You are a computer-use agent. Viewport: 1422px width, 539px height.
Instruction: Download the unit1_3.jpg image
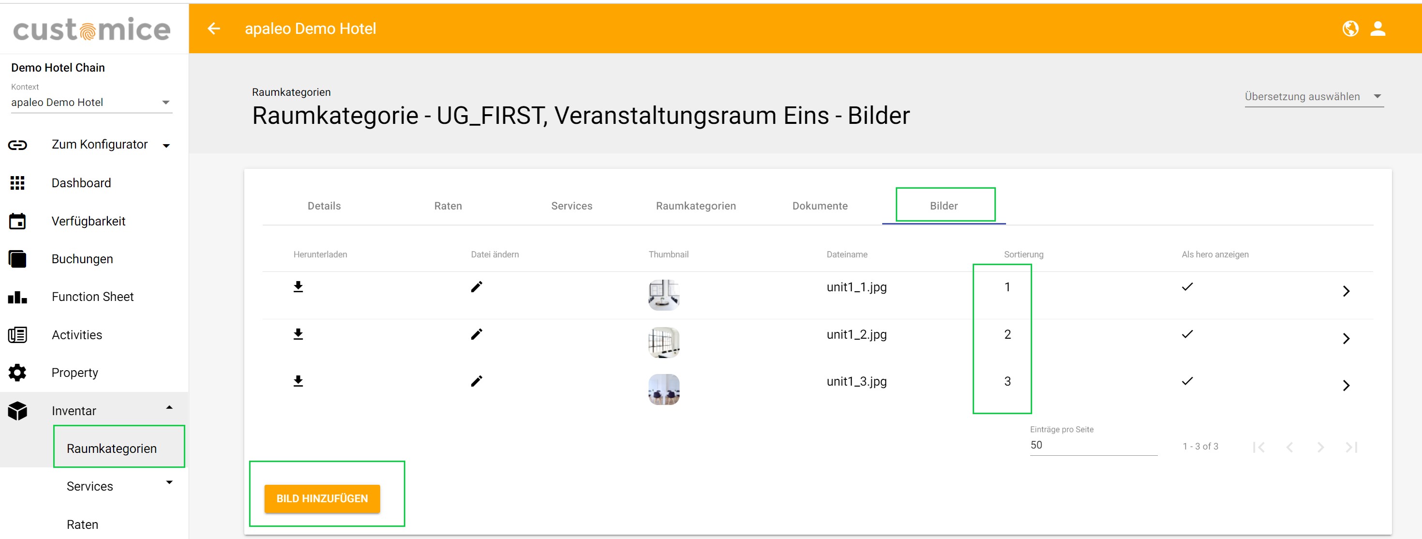coord(298,381)
